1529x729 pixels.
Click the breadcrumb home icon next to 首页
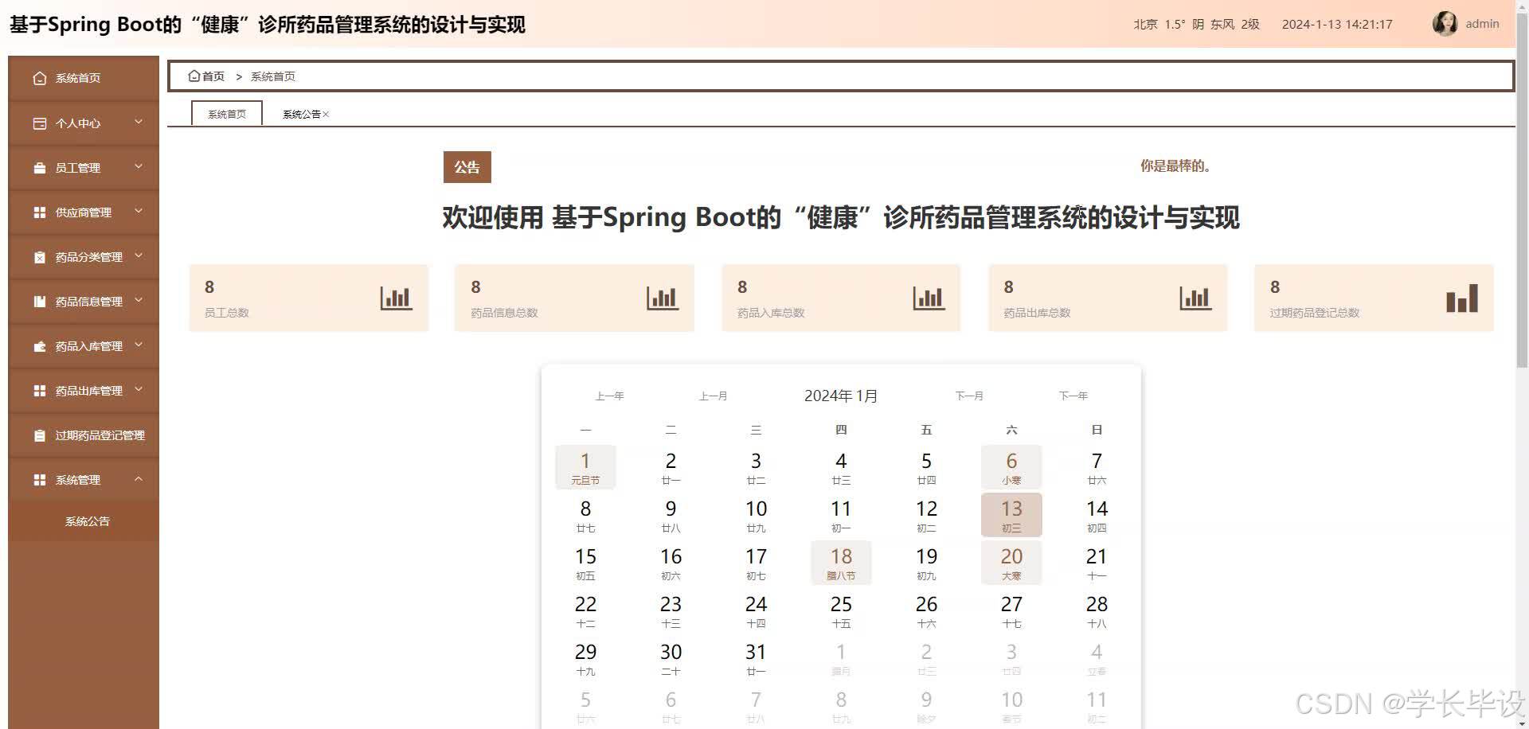[194, 76]
